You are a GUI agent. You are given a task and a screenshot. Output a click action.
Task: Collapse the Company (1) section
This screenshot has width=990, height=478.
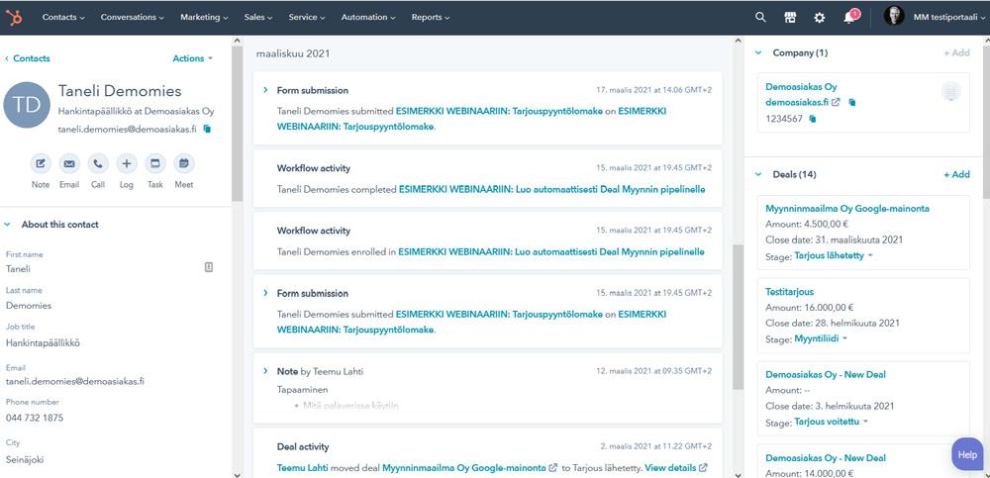758,53
